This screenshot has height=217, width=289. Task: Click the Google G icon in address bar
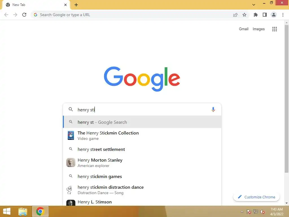click(x=36, y=15)
